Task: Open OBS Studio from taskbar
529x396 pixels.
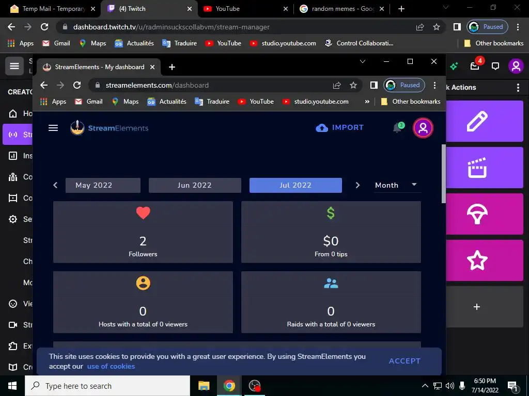Action: click(x=254, y=386)
